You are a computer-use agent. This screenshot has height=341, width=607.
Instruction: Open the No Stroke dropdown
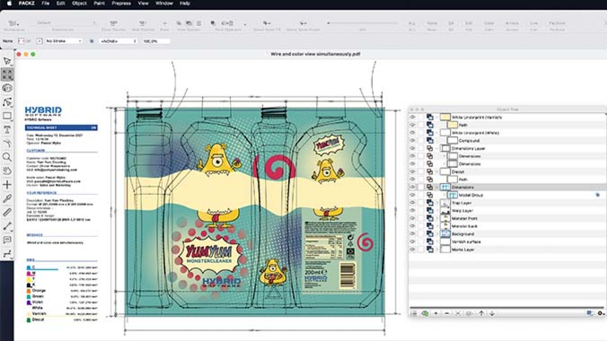[x=64, y=41]
